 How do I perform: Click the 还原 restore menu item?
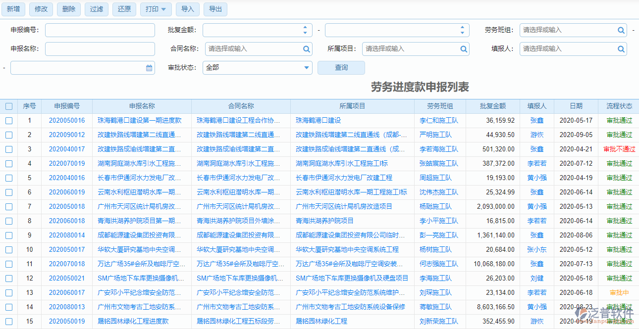click(124, 9)
